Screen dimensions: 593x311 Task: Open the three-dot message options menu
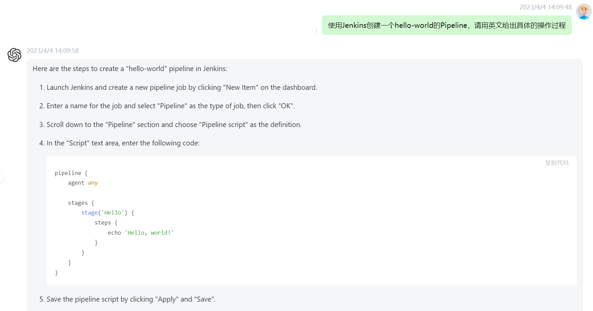(316, 31)
